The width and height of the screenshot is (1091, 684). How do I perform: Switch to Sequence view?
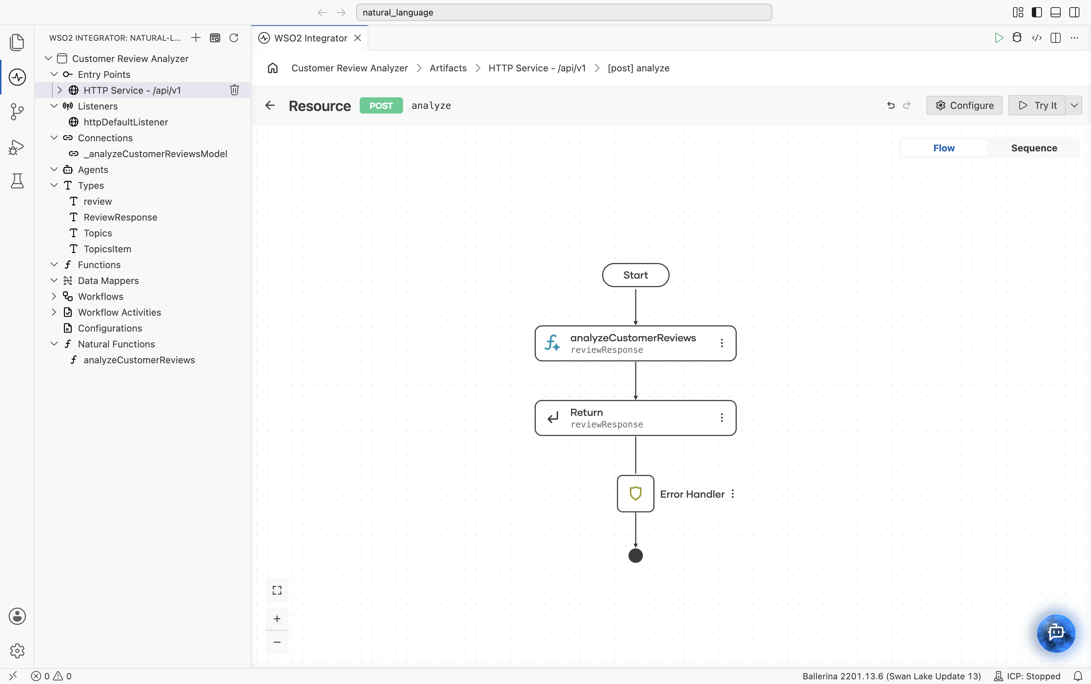click(1034, 148)
